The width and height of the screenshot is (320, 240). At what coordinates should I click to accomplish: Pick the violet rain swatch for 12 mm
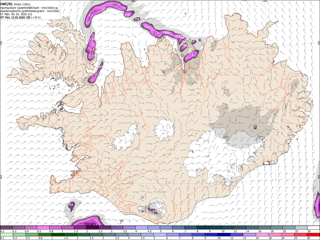pyautogui.click(x=236, y=234)
